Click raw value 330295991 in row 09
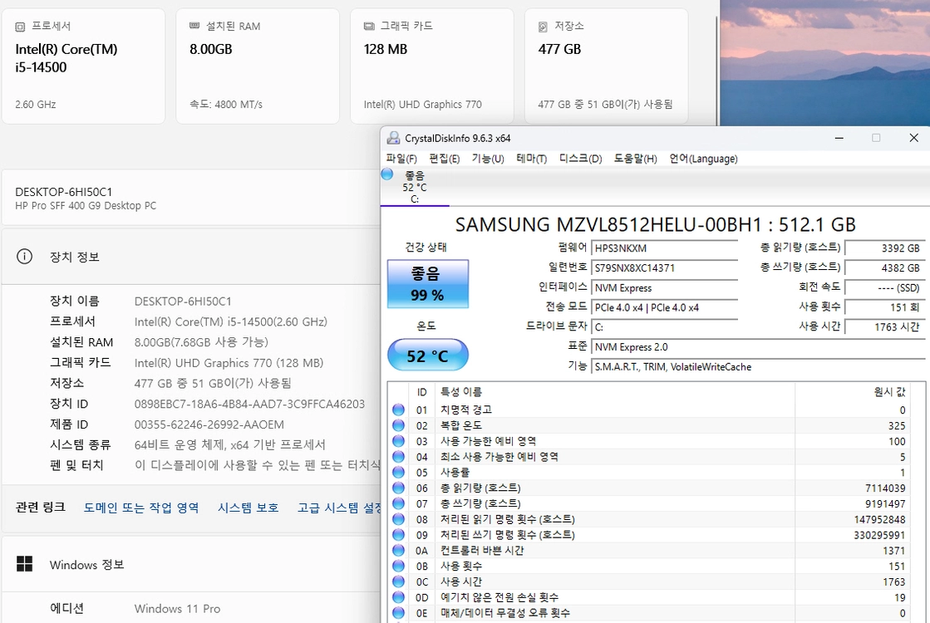The image size is (930, 623). [879, 535]
